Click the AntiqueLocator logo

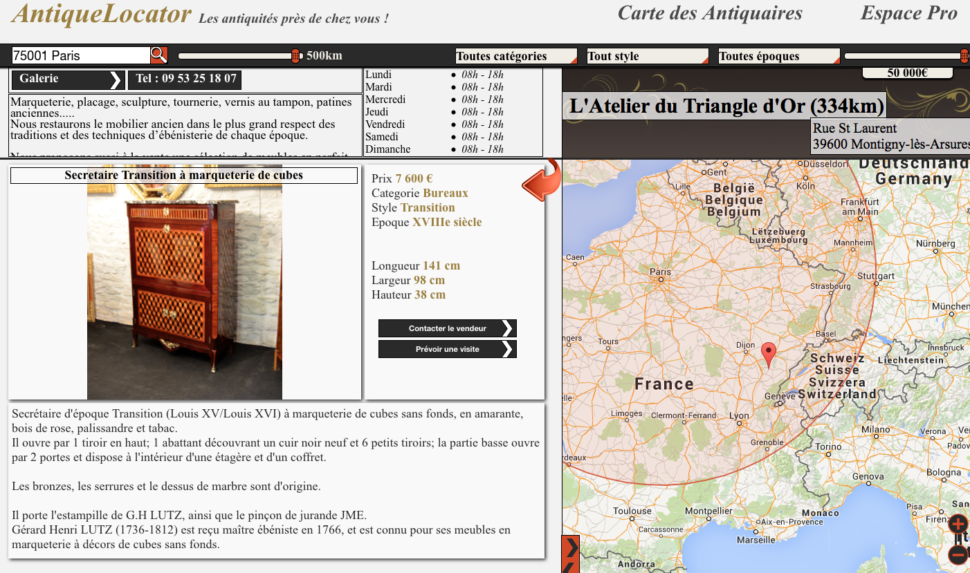tap(102, 13)
